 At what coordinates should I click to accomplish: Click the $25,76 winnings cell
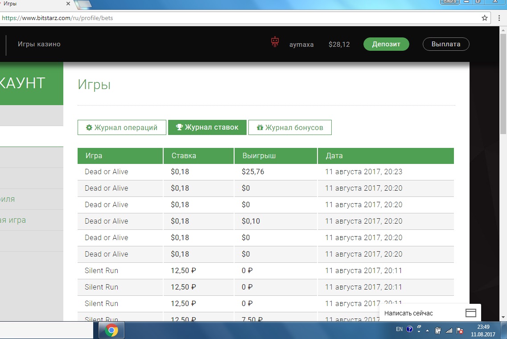(253, 172)
